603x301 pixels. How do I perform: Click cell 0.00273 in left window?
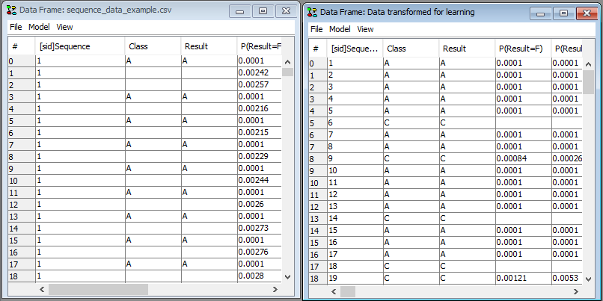click(x=259, y=228)
